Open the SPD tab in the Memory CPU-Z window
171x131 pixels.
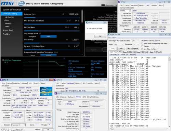pyautogui.click(x=84, y=97)
